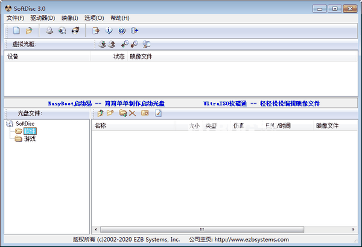Click the scrollbar right arrow
Screen dimensions: 362x247
coord(353,230)
